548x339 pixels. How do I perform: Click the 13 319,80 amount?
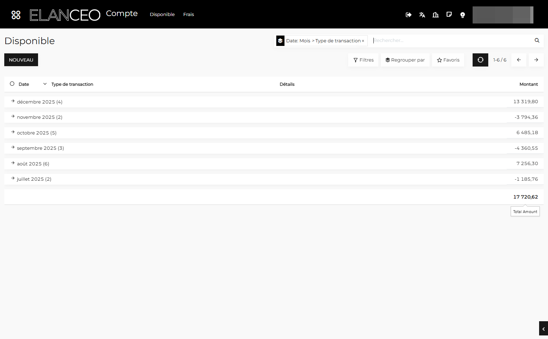[x=526, y=102]
